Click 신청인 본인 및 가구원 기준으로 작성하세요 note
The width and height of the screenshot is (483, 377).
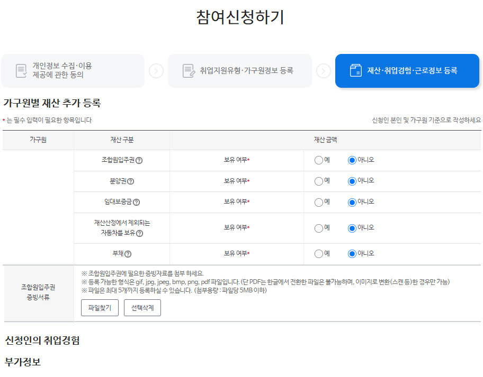click(x=426, y=120)
